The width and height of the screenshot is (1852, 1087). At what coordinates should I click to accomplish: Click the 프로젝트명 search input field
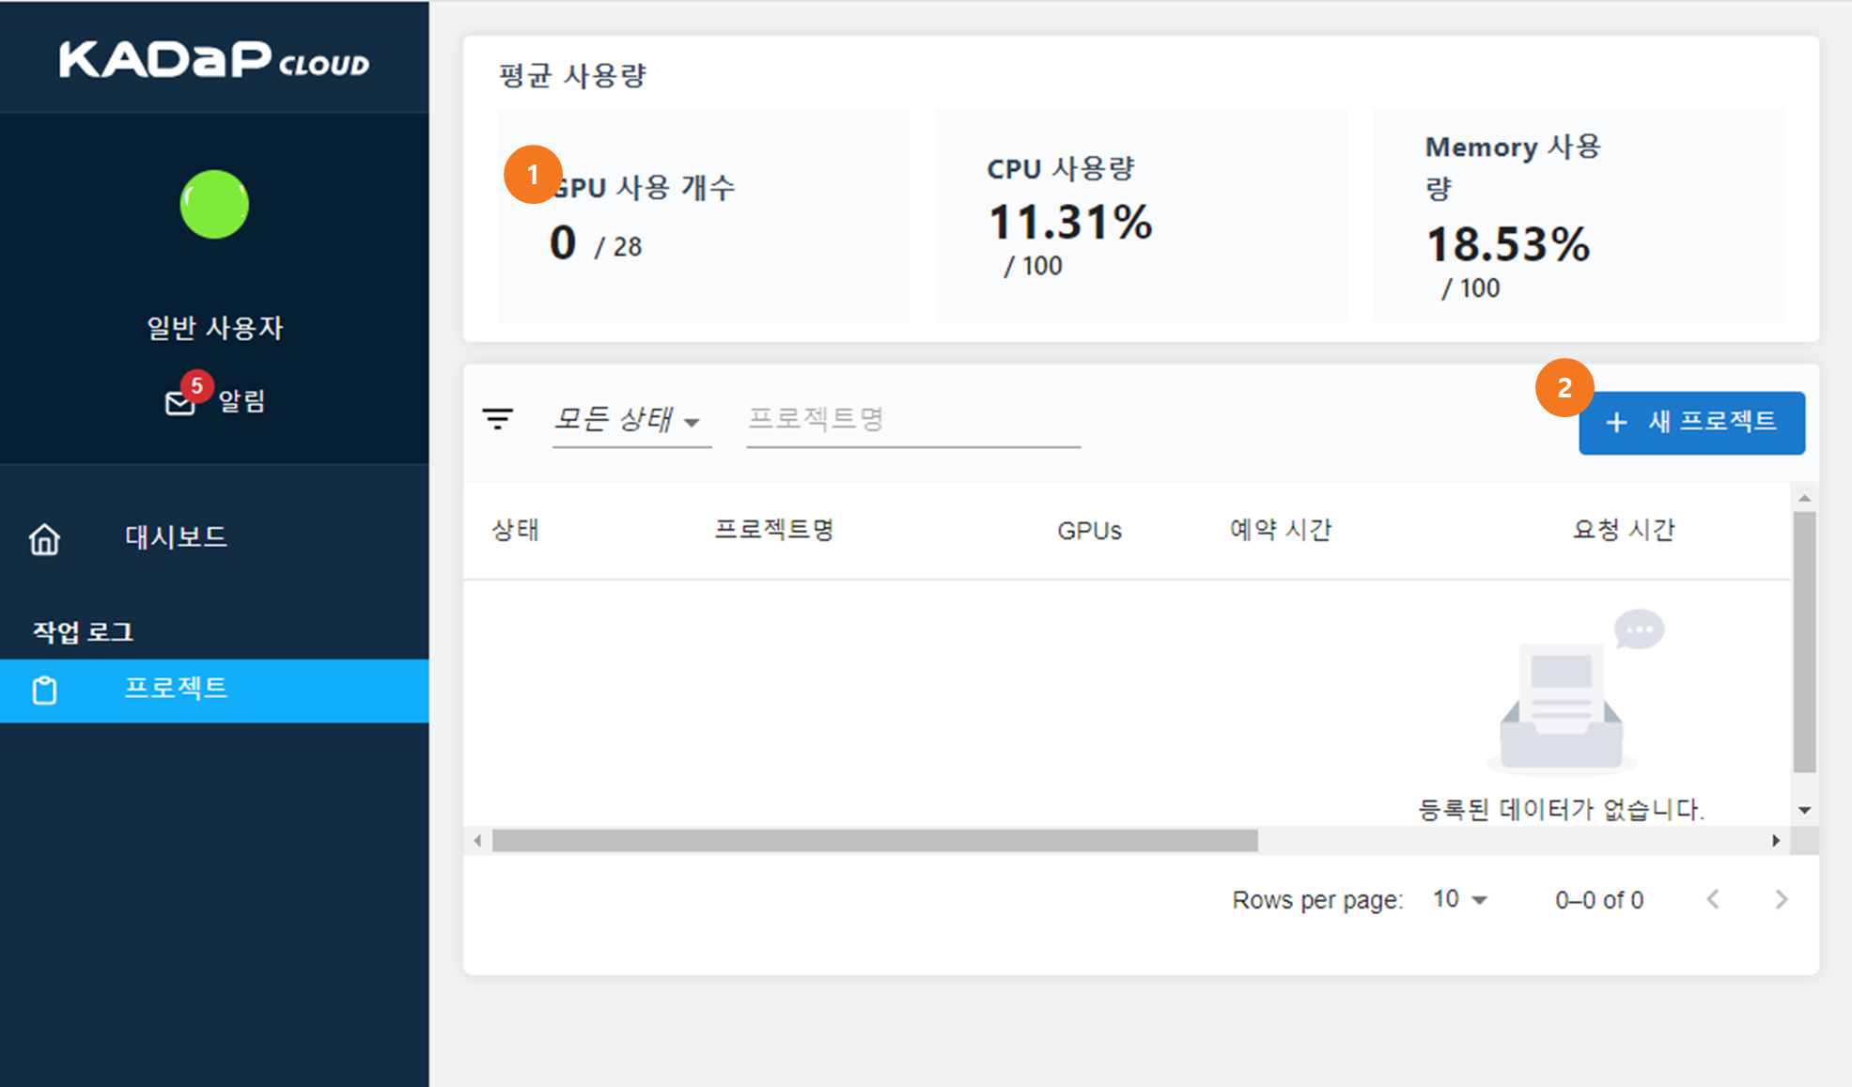(x=912, y=419)
